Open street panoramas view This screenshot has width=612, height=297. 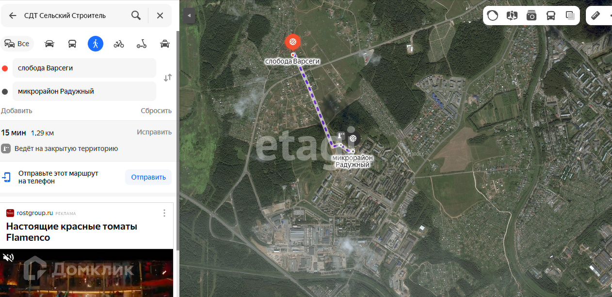(512, 16)
